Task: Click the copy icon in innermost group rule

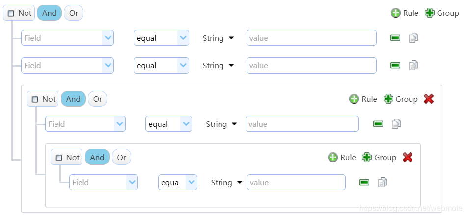Action: pyautogui.click(x=383, y=182)
